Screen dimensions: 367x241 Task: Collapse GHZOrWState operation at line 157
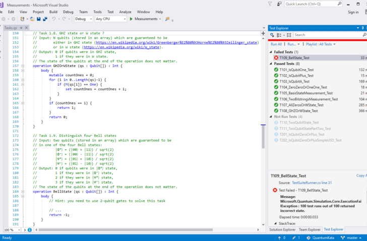tap(23, 66)
